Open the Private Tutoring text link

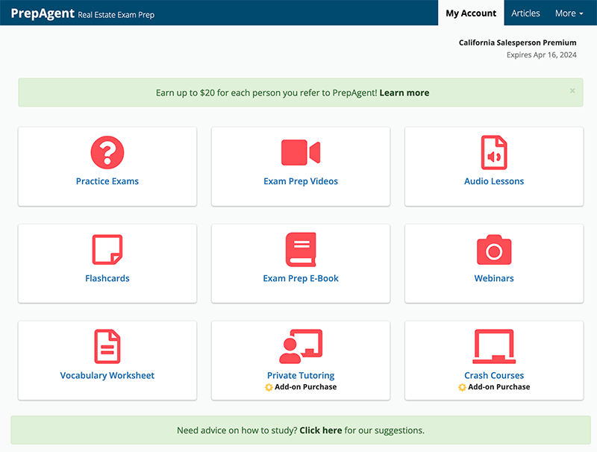coord(301,375)
